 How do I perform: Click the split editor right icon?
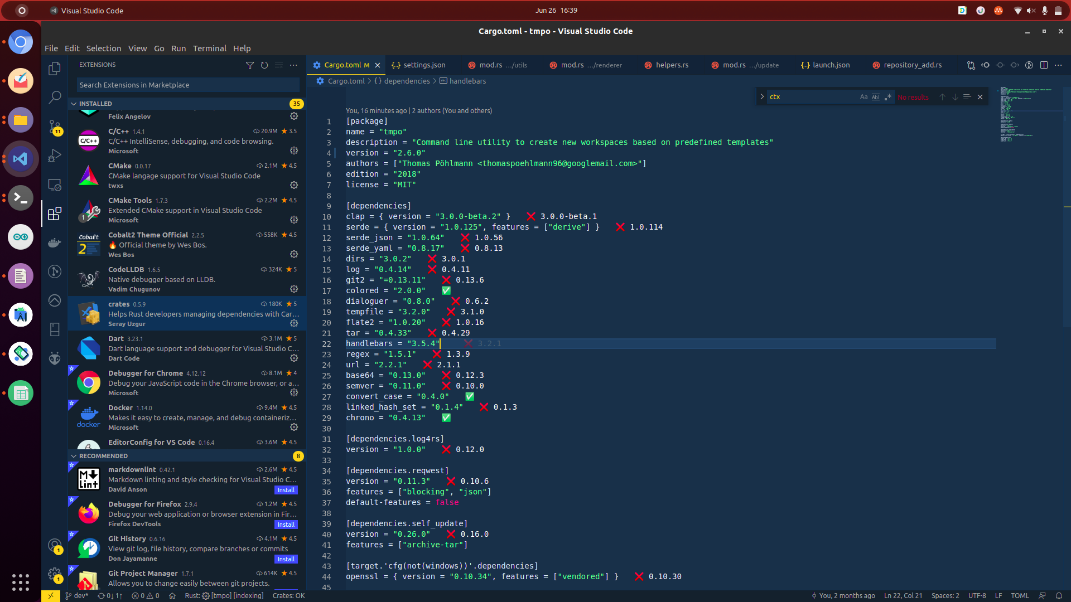[x=1044, y=65]
